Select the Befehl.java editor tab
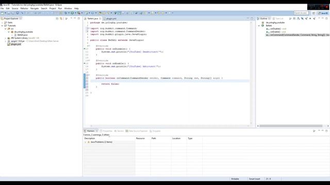The image size is (330, 185). tap(93, 18)
